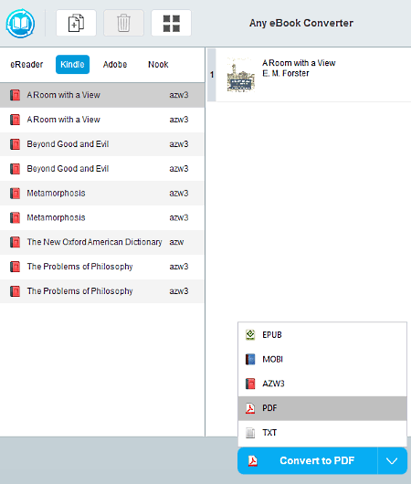Image resolution: width=411 pixels, height=484 pixels.
Task: Click the Any eBook Converter logo icon
Action: point(20,23)
